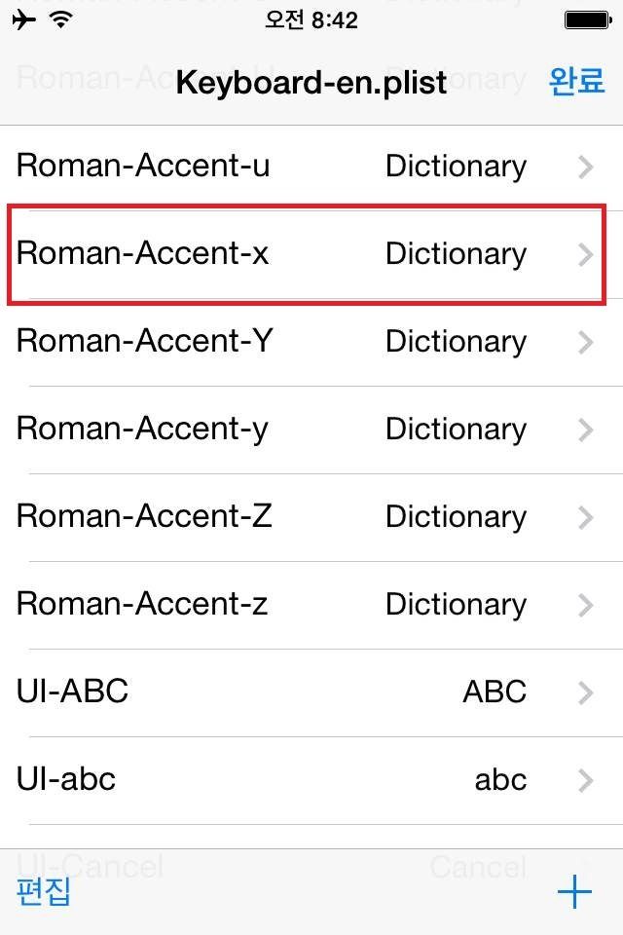
Task: Open chevron for lowercase Roman-Accent-y
Action: [x=585, y=430]
